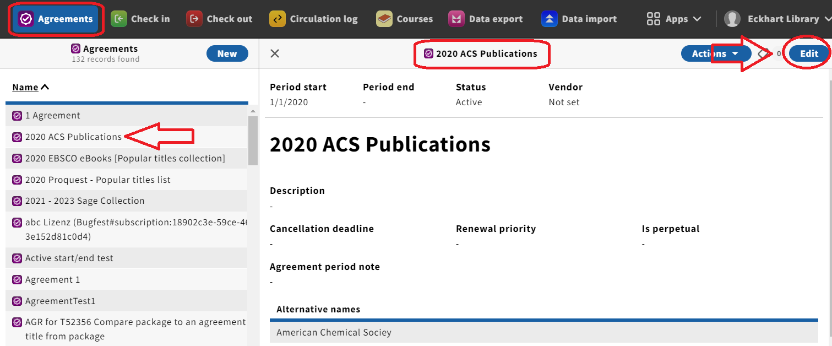Select 'Active start/end test' row
The image size is (832, 346).
[127, 258]
